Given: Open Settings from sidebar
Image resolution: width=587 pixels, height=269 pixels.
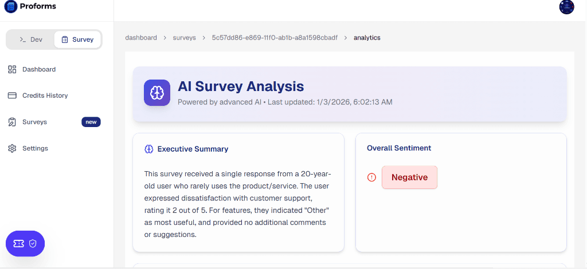Looking at the screenshot, I should tap(35, 148).
